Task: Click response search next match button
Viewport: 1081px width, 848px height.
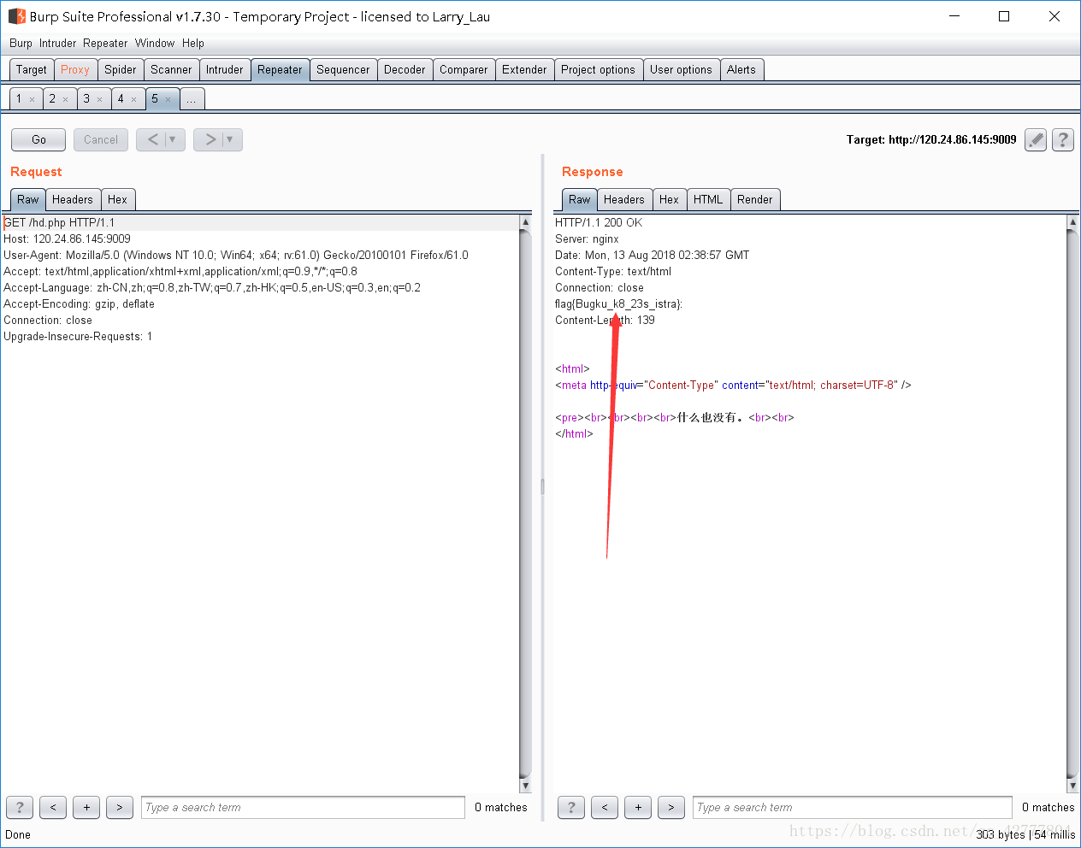Action: tap(671, 807)
